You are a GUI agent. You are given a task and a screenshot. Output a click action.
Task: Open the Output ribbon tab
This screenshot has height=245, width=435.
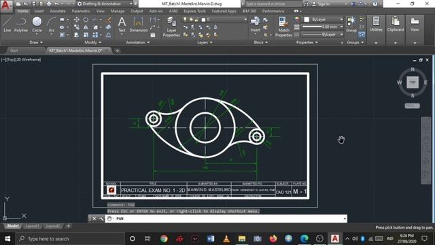pos(137,11)
